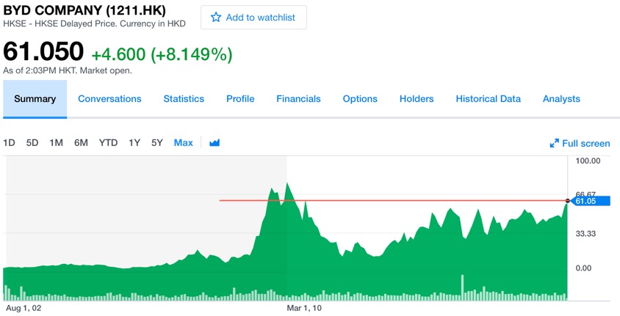Go to the Statistics tab
620x316 pixels.
pos(184,99)
